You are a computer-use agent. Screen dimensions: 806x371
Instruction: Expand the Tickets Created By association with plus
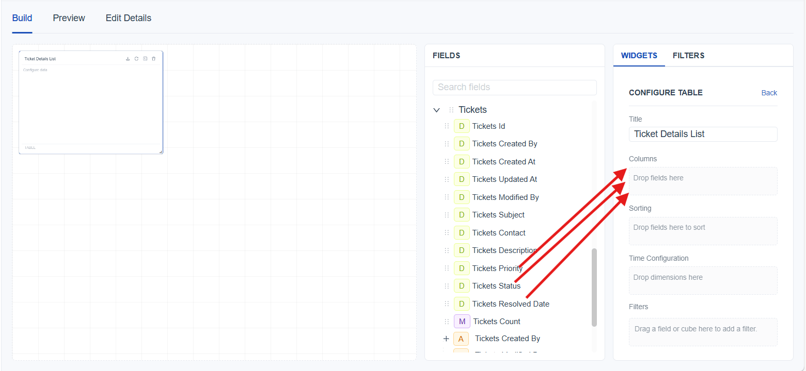pyautogui.click(x=446, y=339)
